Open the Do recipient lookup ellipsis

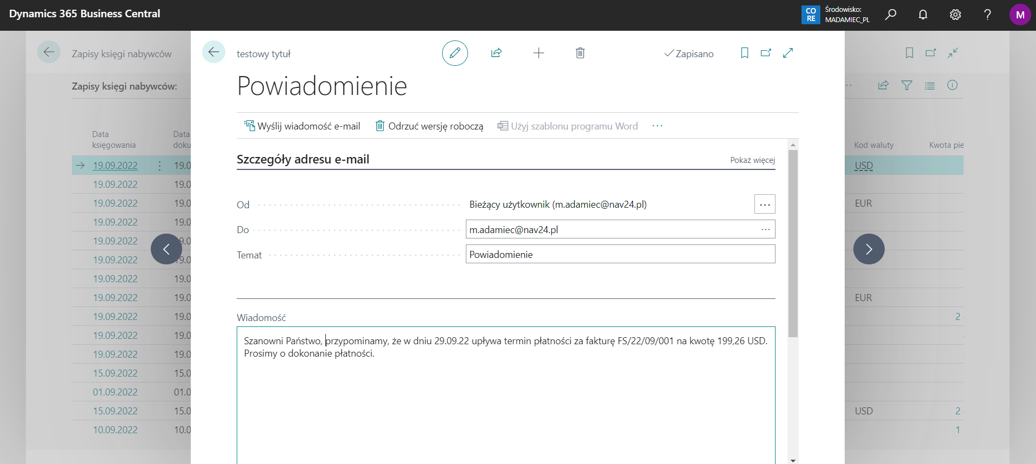pyautogui.click(x=765, y=230)
